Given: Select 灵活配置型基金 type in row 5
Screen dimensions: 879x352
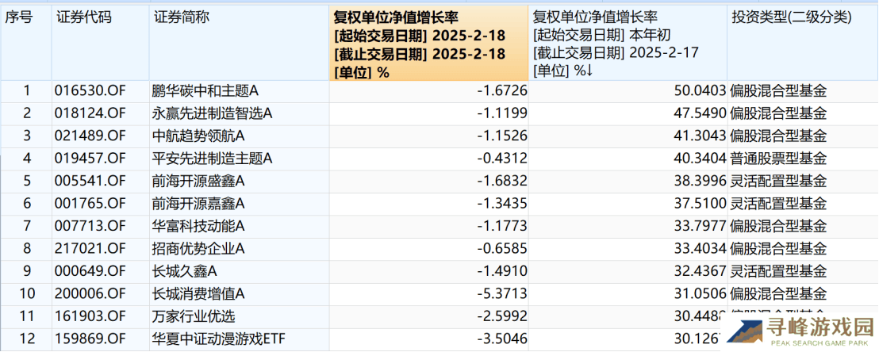Looking at the screenshot, I should coord(779,182).
